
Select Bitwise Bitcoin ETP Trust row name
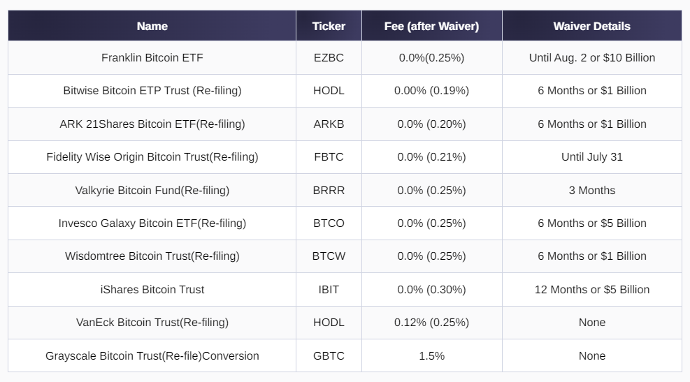pyautogui.click(x=152, y=90)
